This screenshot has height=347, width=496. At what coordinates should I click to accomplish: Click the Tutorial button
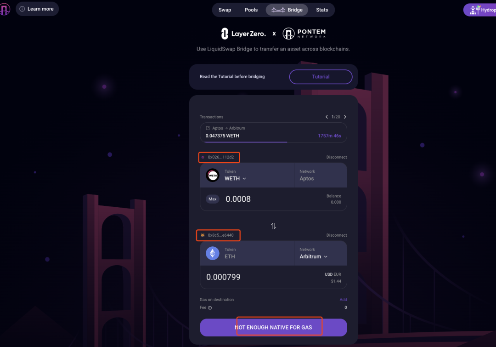321,77
